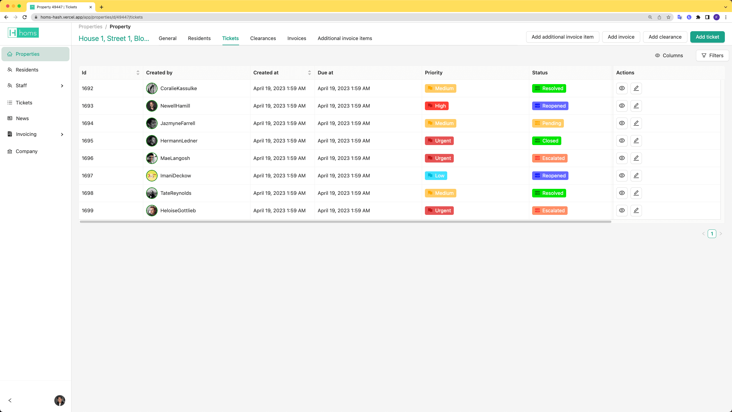Click edit pencil icon for ticket 1699
Screen dimensions: 732x412
[x=636, y=211]
